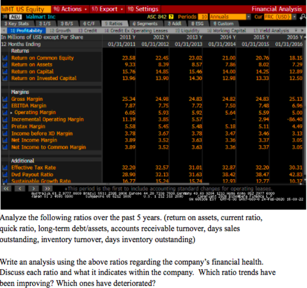
Task: Click the 2016 Y column header
Action: [295, 37]
